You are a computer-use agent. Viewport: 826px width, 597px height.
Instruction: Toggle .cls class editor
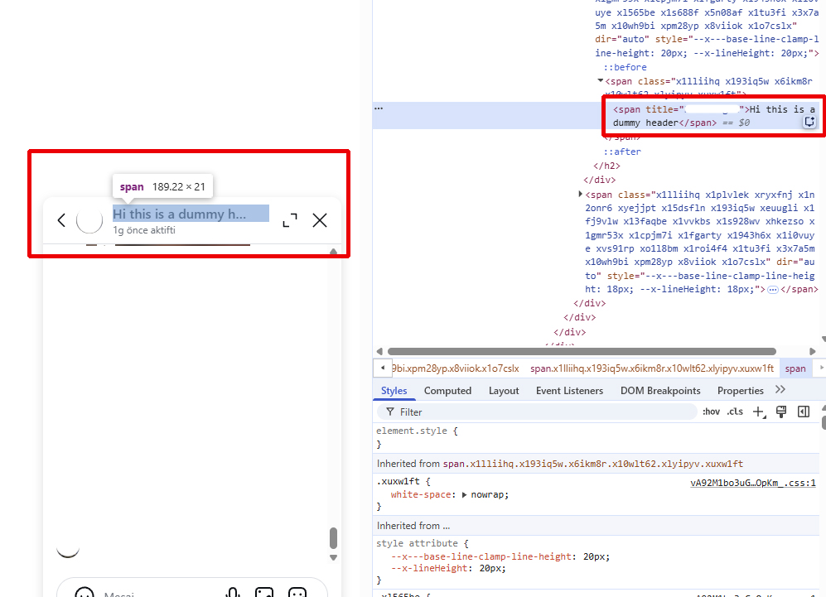click(735, 412)
